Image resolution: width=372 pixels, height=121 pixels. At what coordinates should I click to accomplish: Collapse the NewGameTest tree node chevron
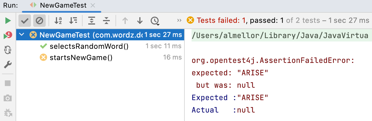(x=22, y=35)
